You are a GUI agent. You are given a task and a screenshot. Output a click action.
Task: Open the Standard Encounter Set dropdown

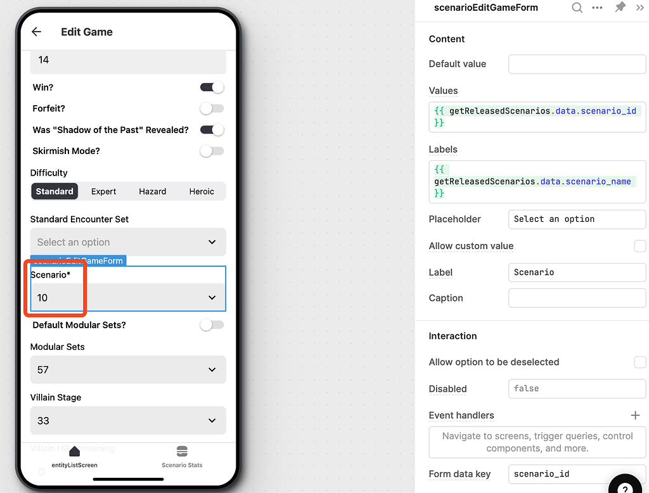point(128,241)
